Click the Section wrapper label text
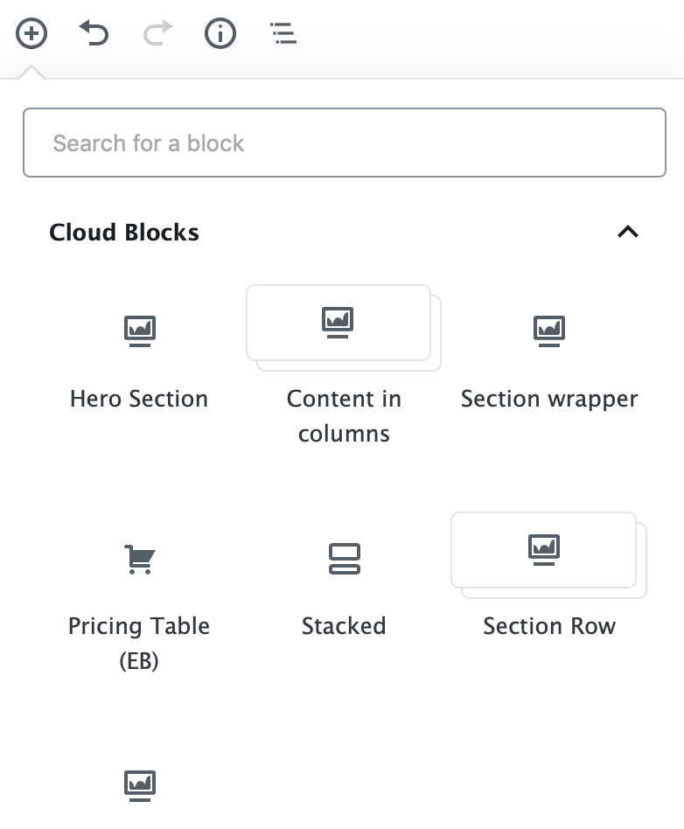 coord(549,400)
